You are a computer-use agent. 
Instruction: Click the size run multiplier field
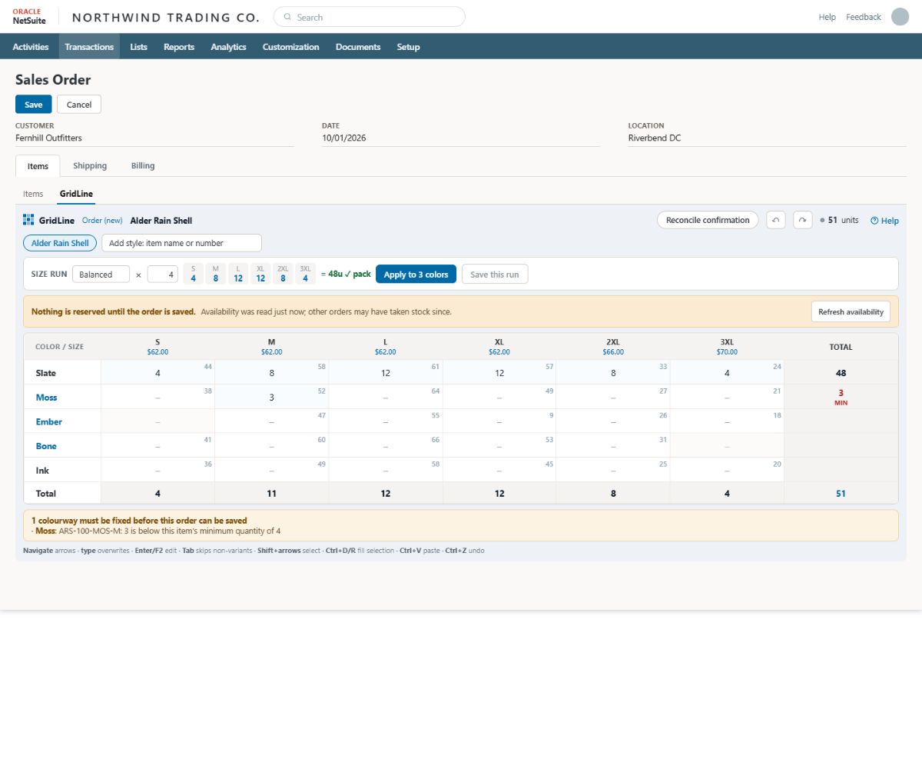(x=163, y=274)
